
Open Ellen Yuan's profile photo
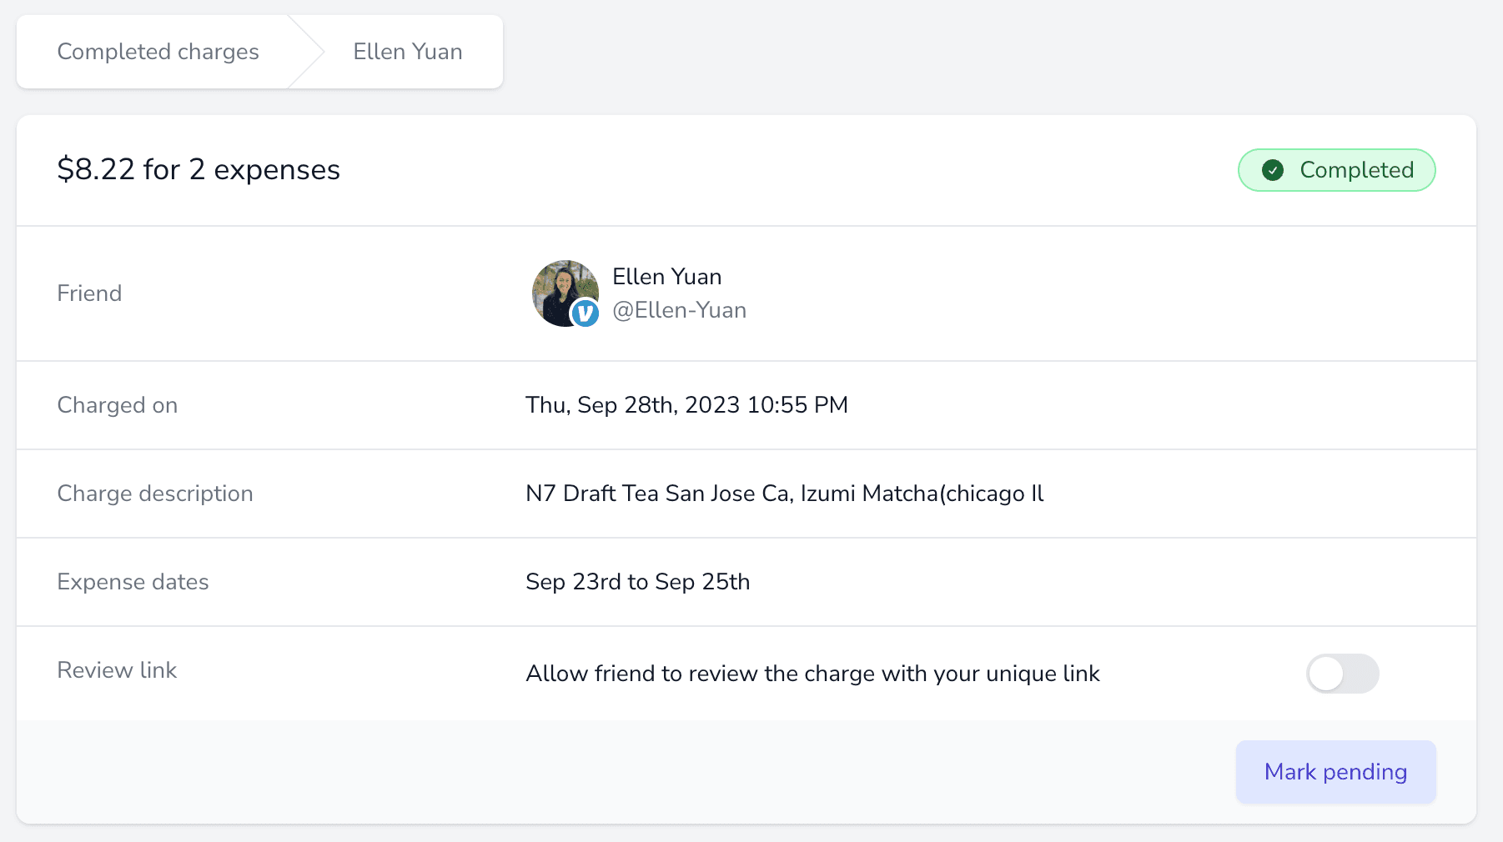[x=566, y=293]
